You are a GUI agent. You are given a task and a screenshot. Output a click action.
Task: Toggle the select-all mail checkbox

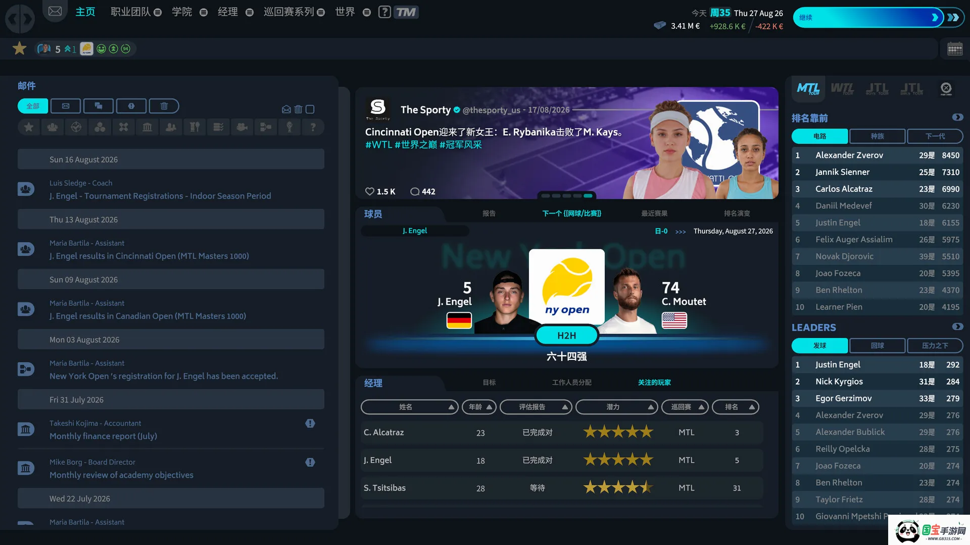click(310, 109)
